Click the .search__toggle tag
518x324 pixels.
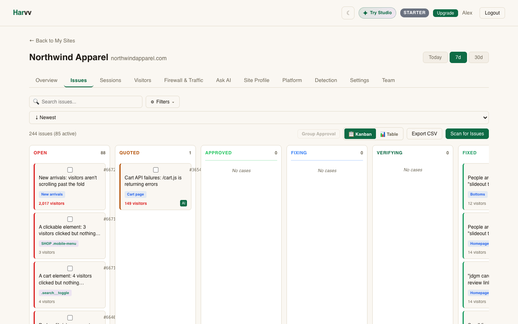55,293
